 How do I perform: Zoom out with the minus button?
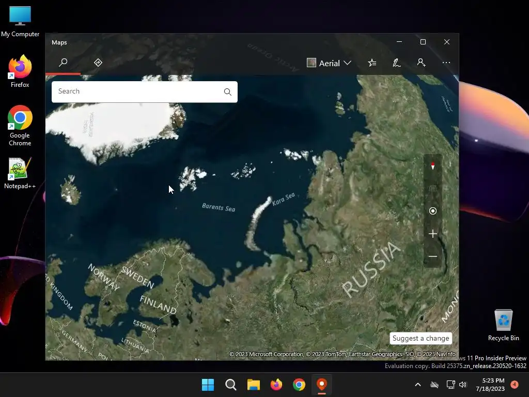432,256
